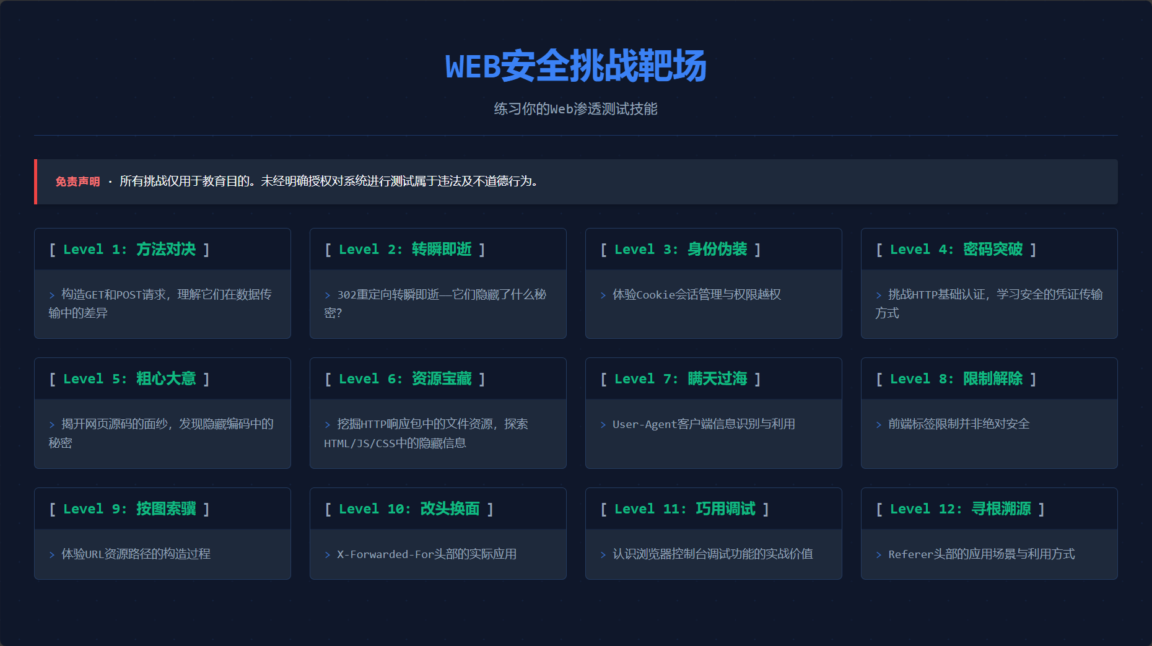
Task: Click arrow marker before 挑战HTTP基础认证
Action: (879, 295)
